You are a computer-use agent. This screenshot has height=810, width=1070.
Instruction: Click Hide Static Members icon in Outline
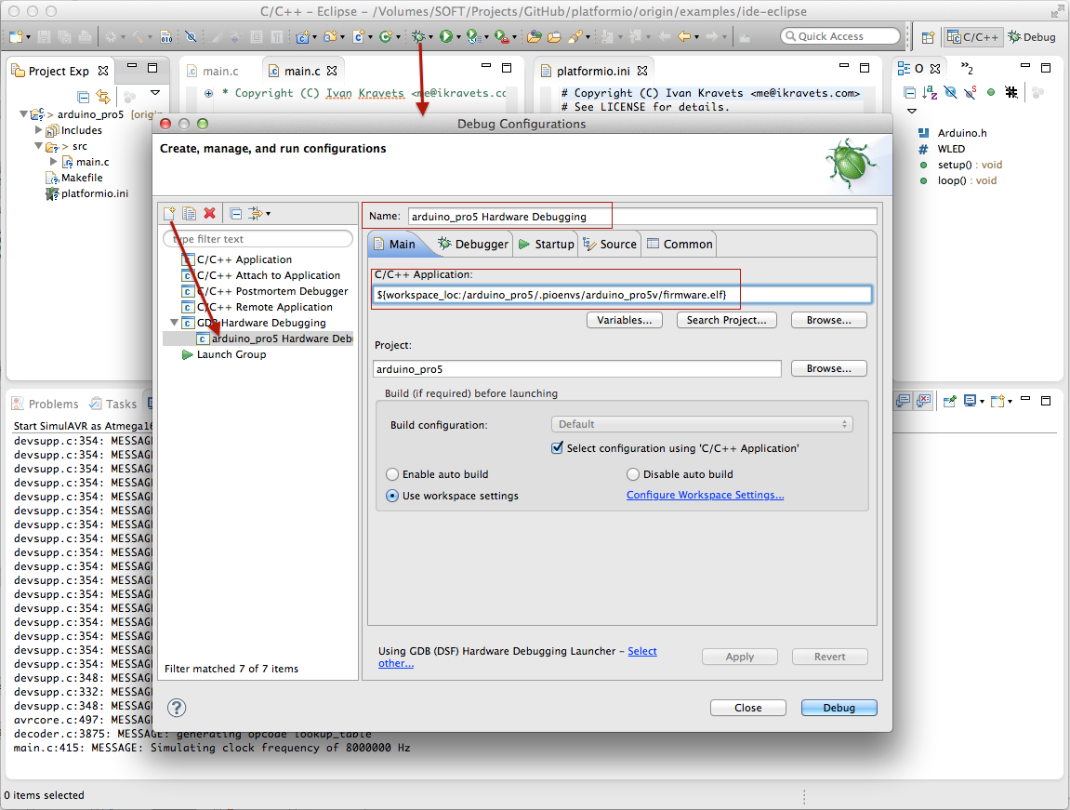[971, 92]
